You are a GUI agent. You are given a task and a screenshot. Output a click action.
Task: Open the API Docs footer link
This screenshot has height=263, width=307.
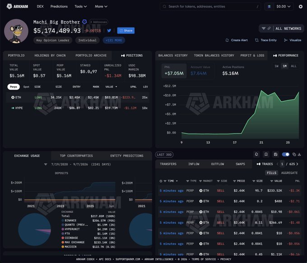[x=105, y=259]
